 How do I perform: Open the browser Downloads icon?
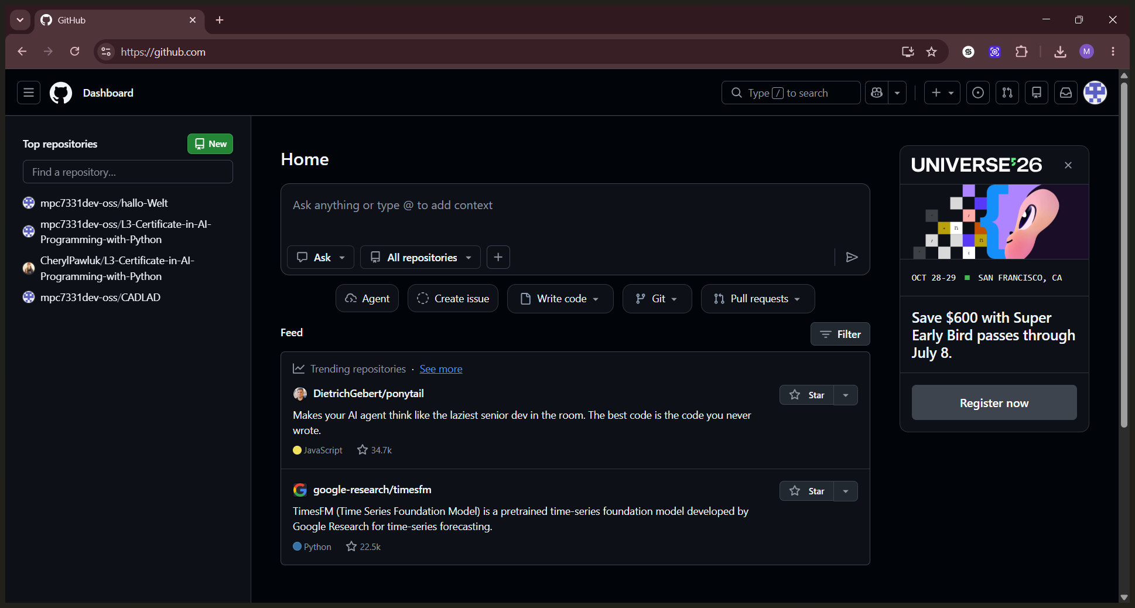(1060, 52)
